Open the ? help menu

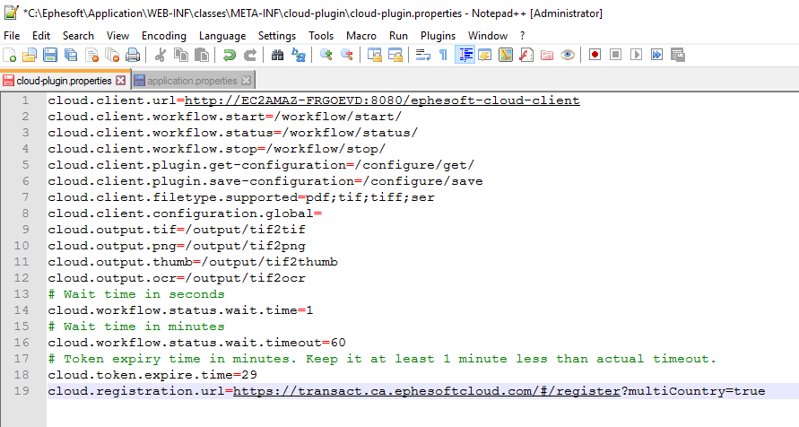point(522,36)
